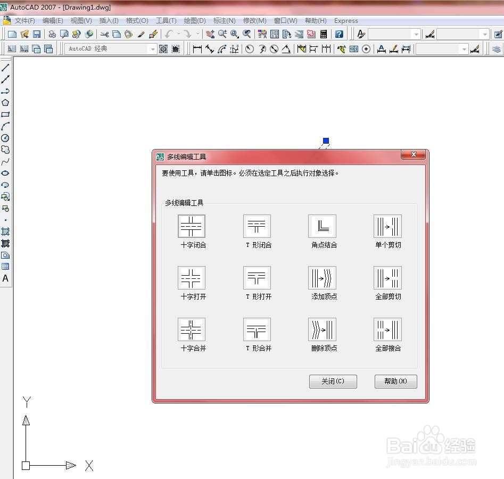Select the Table tool
The image size is (504, 479).
pos(5,267)
